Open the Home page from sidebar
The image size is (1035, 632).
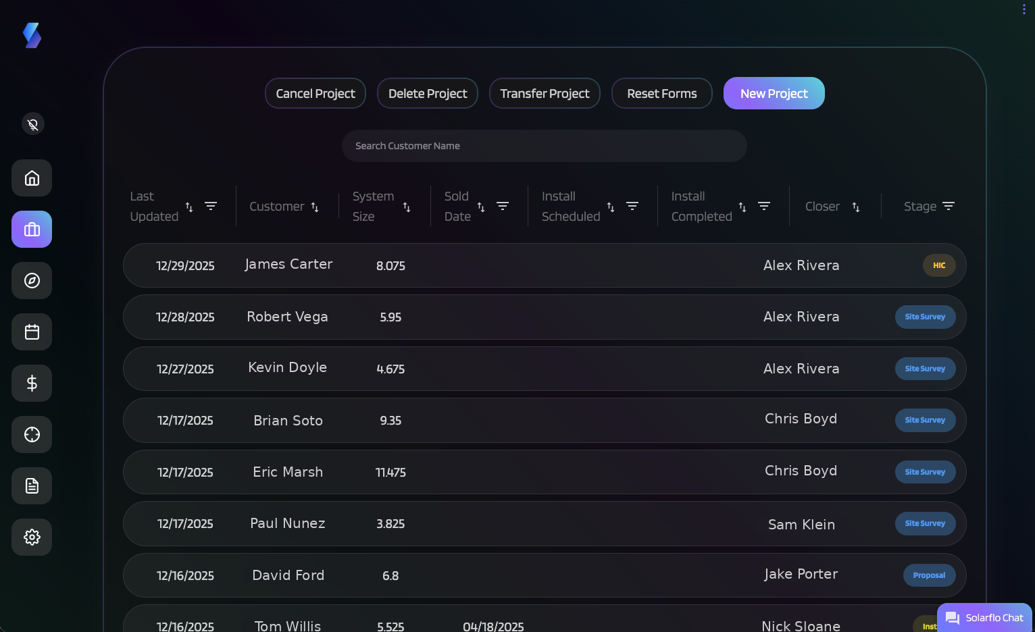coord(32,178)
